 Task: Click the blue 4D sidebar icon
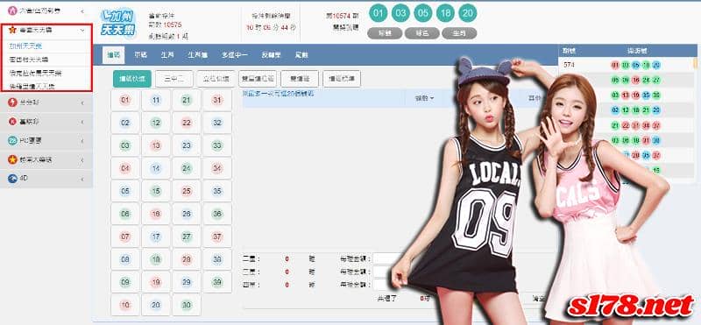pos(12,179)
